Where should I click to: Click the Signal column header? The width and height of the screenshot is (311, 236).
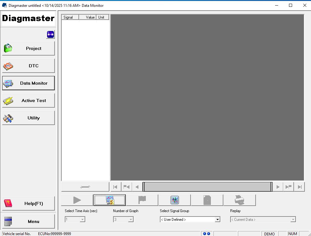(69, 17)
